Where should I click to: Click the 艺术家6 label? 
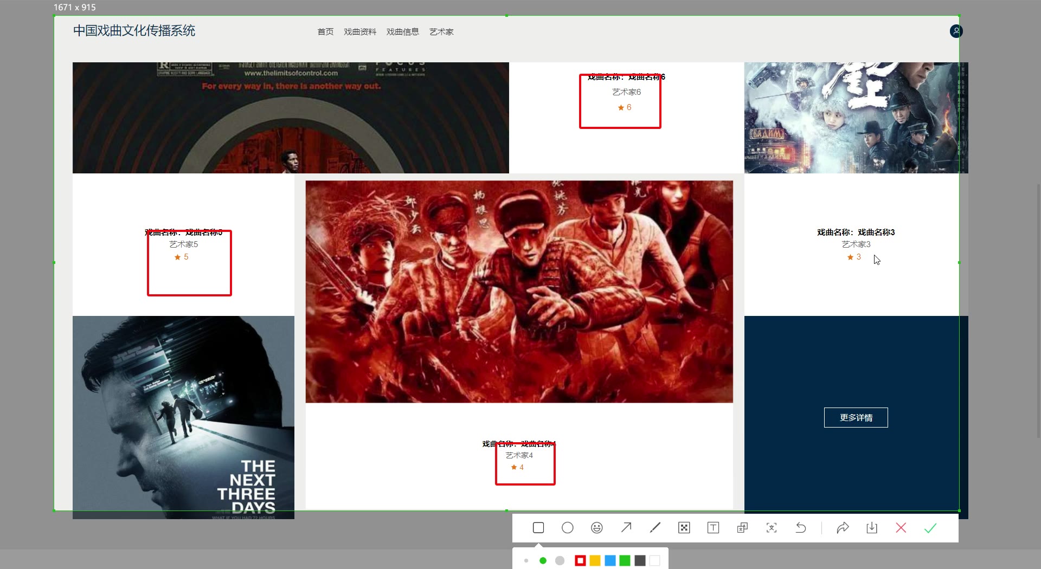627,92
